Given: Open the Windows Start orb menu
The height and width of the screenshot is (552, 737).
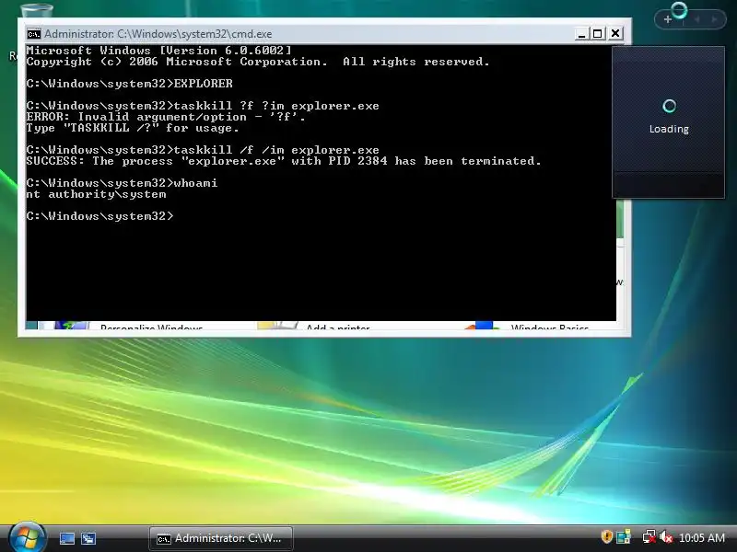Looking at the screenshot, I should pyautogui.click(x=27, y=538).
